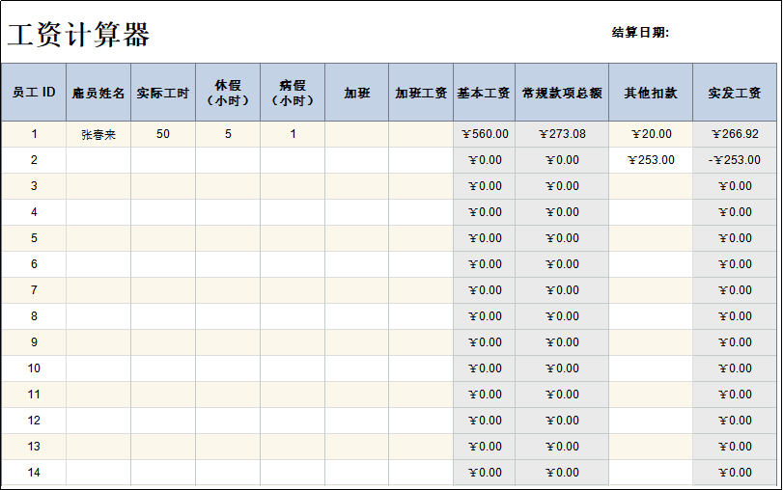The image size is (783, 490).
Task: Click the 结算日期 label
Action: tap(640, 33)
